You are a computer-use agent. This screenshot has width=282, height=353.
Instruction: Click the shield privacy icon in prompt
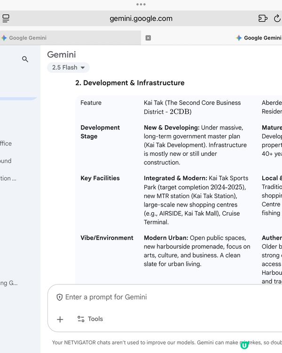click(59, 297)
